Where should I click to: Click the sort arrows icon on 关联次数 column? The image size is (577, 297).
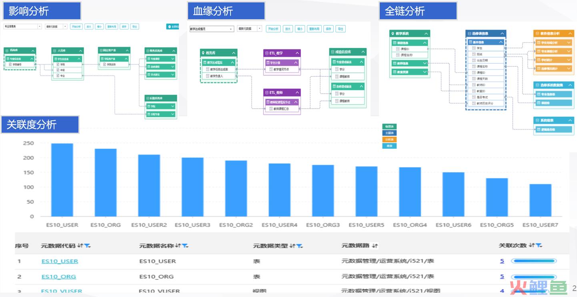(x=533, y=246)
